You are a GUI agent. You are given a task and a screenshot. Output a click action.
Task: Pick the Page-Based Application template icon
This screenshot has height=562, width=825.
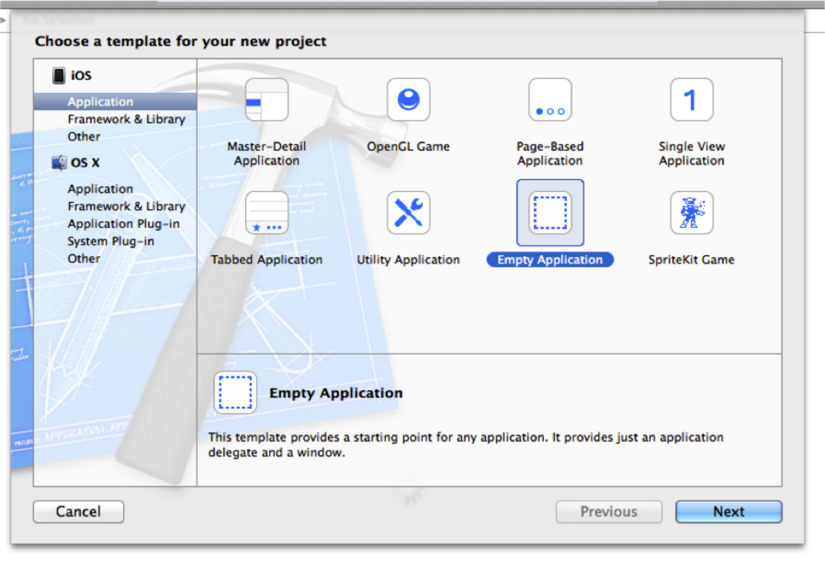(550, 100)
